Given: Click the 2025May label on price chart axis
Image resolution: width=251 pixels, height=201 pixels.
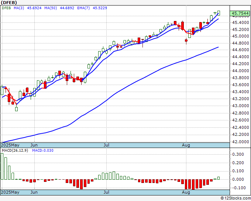Looking at the screenshot, I should click(10, 145).
